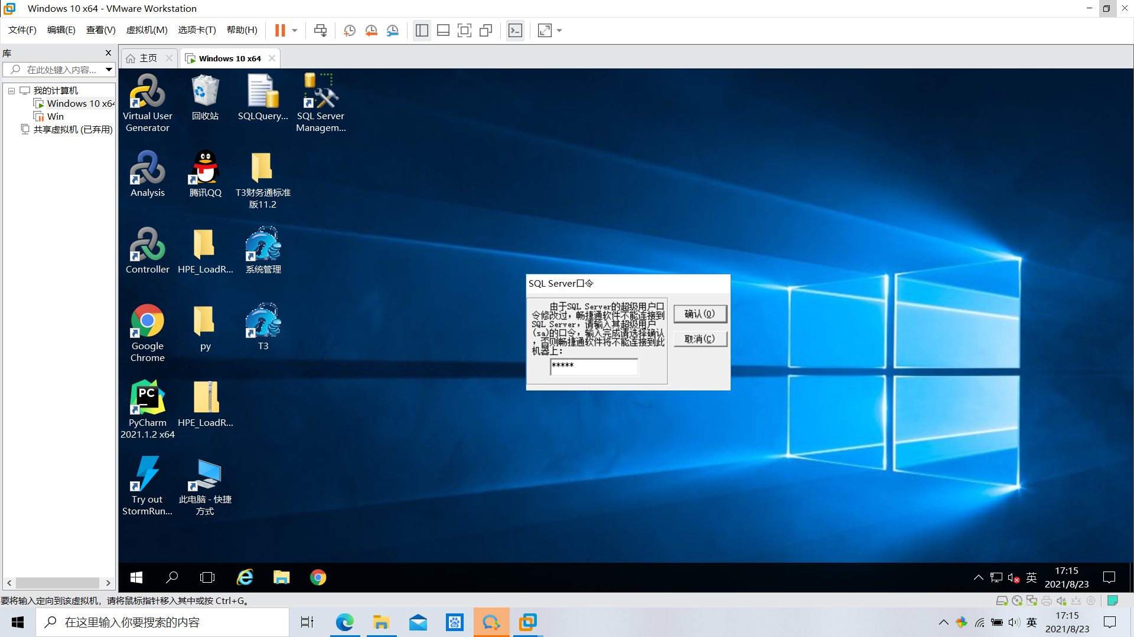Select the 腾讯QQ desktop icon
This screenshot has height=637, width=1134.
tap(205, 174)
